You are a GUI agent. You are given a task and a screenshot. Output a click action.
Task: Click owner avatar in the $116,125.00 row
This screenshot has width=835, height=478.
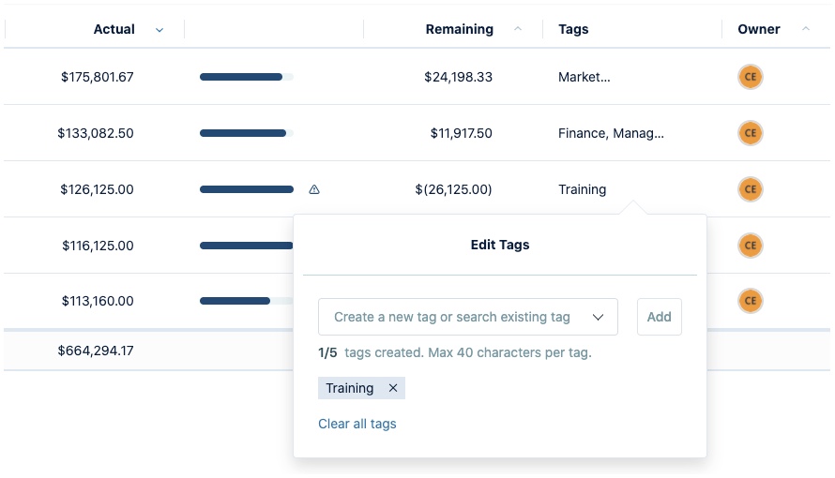[x=750, y=246]
